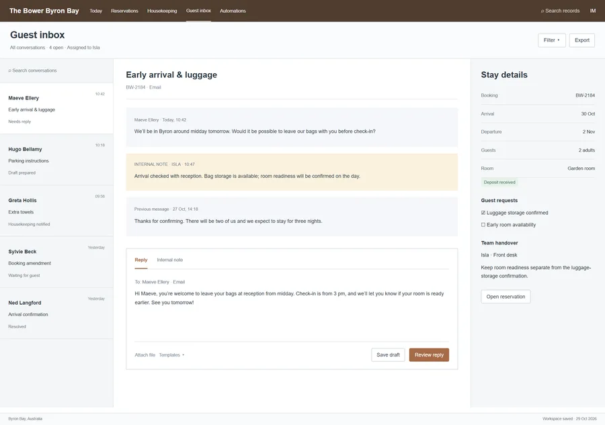The width and height of the screenshot is (605, 425).
Task: Tick the Luggage storage confirmed checkbox
Action: point(483,213)
